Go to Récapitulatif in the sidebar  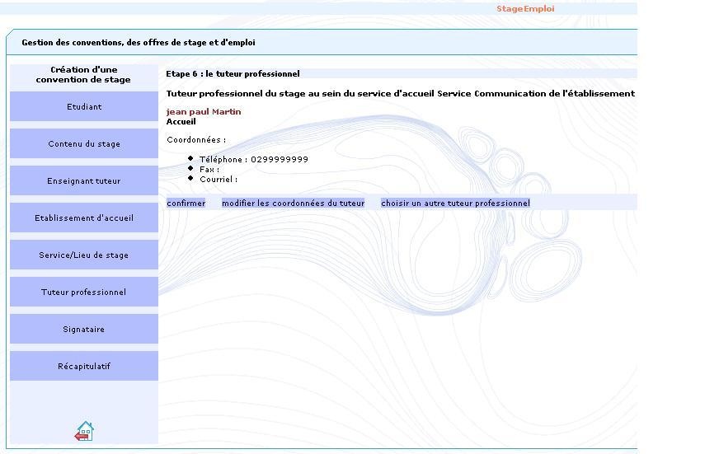[x=84, y=366]
